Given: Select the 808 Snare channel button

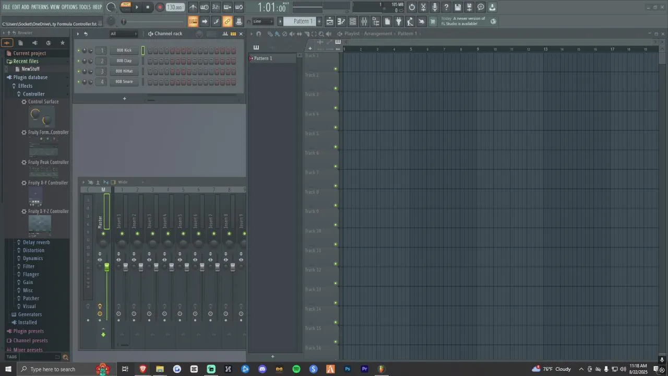Looking at the screenshot, I should click(x=124, y=82).
